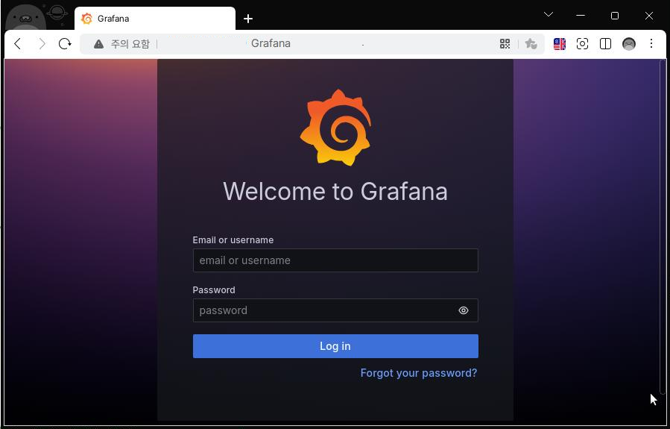
Task: Close the browser window
Action: click(648, 16)
